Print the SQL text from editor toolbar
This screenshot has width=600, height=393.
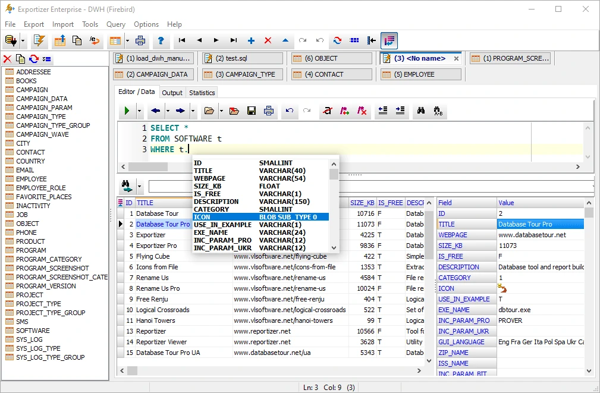point(269,111)
